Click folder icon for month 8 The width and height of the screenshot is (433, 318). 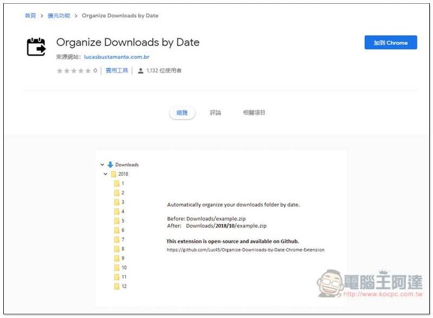(117, 249)
